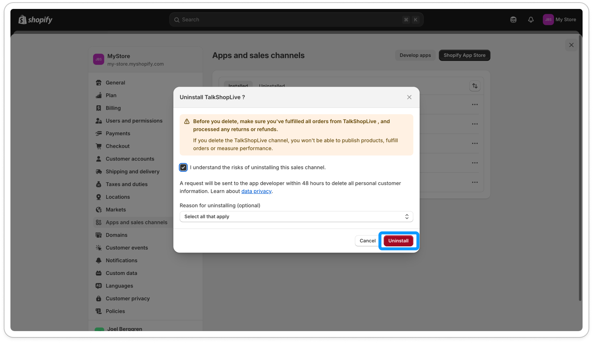The image size is (593, 343).
Task: Click the Checkout cart icon
Action: (99, 146)
